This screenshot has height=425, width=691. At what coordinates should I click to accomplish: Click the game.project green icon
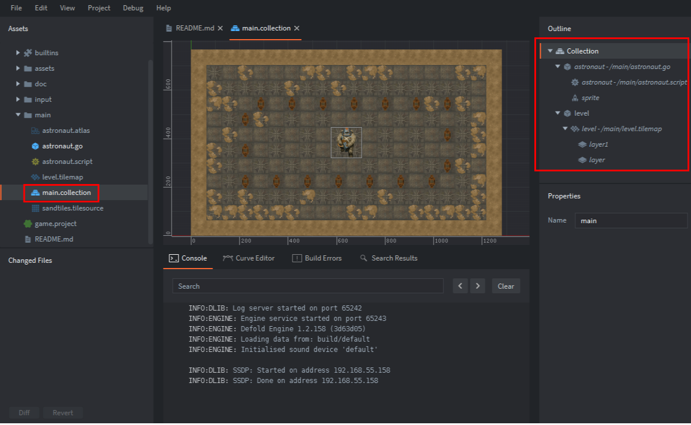[x=28, y=224]
